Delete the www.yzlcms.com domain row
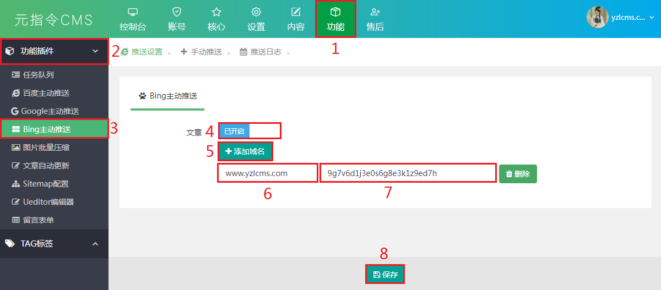Screen dimensions: 661x290 click(x=518, y=174)
